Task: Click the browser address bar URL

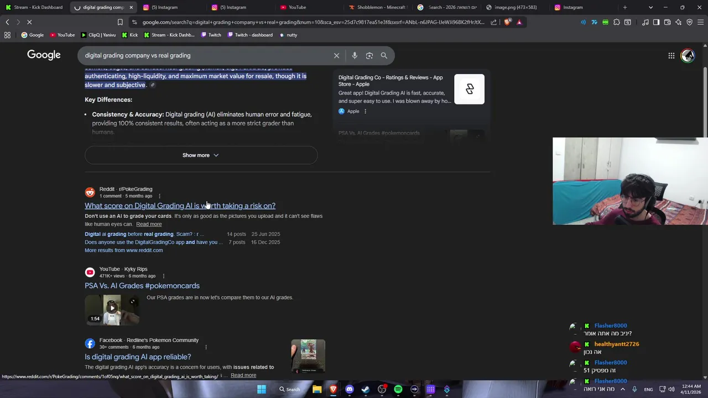Action: point(313,22)
